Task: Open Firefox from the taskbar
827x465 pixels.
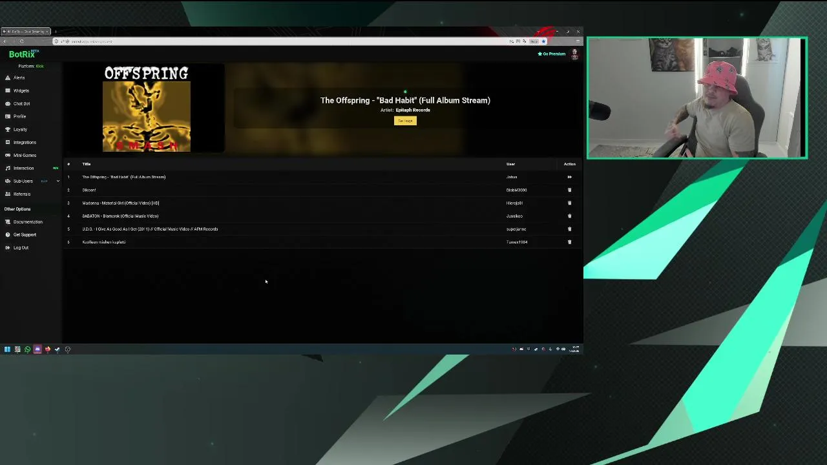Action: 47,349
